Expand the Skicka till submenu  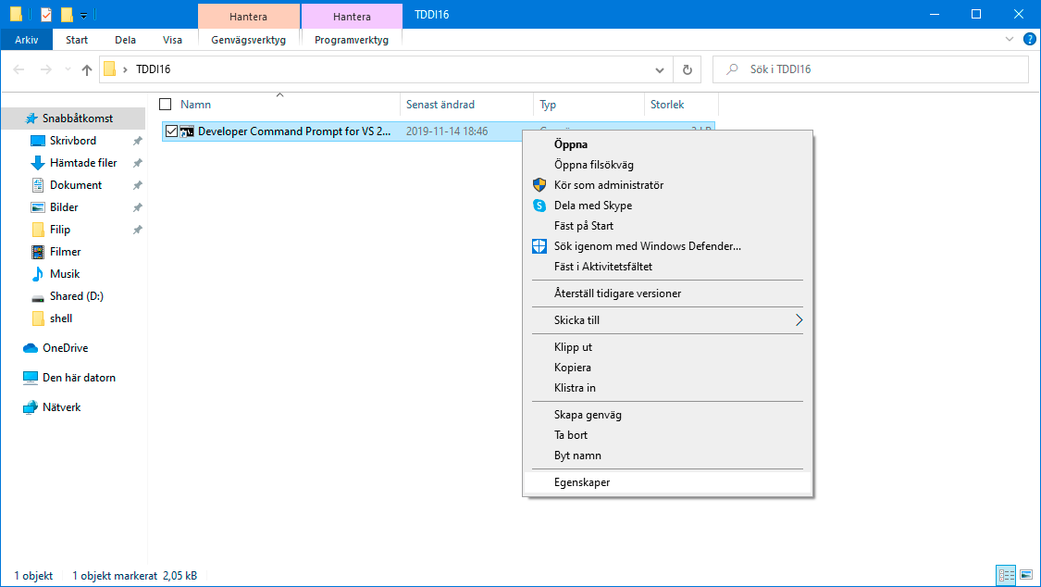point(667,320)
